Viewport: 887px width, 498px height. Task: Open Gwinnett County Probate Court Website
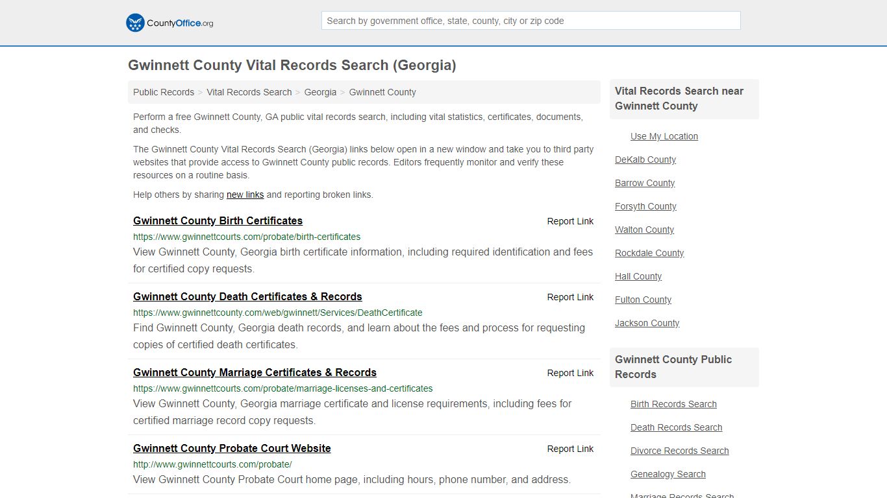point(232,448)
